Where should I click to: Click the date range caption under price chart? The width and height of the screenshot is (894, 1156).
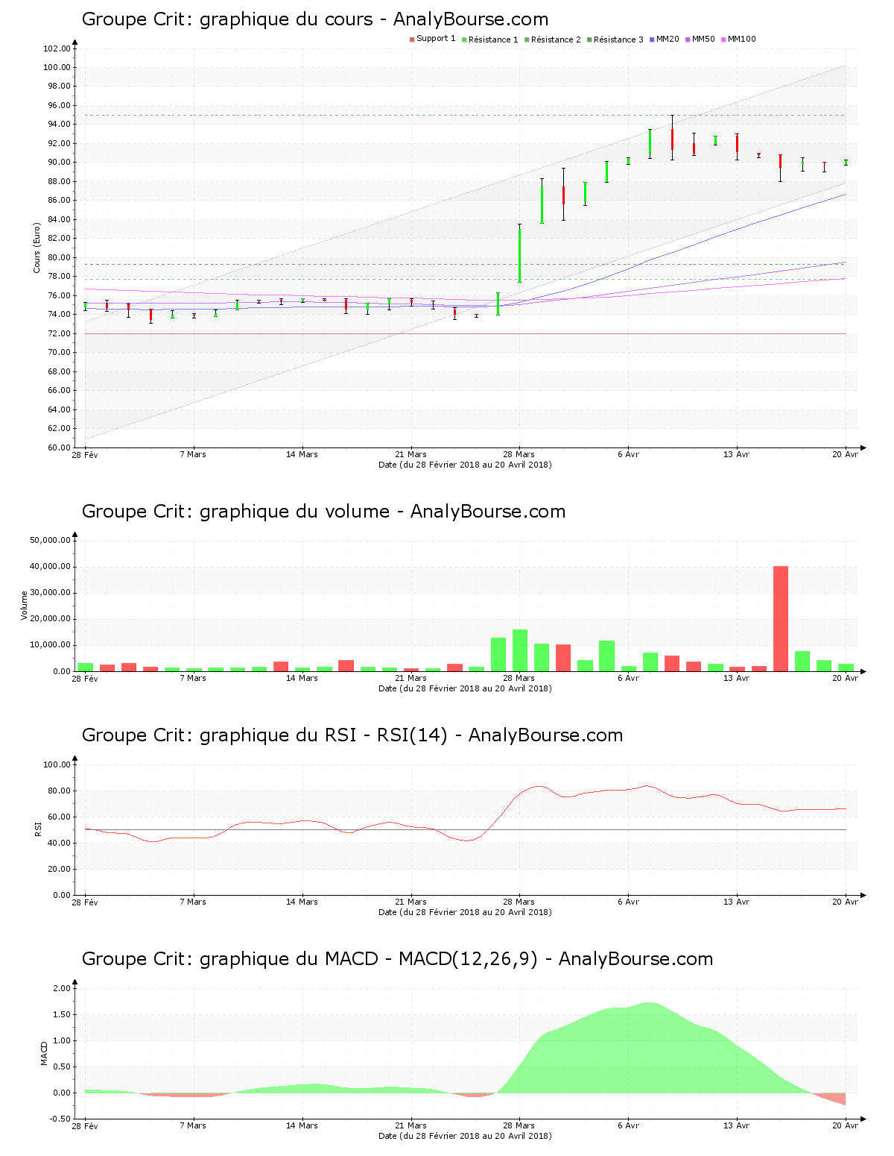(465, 465)
